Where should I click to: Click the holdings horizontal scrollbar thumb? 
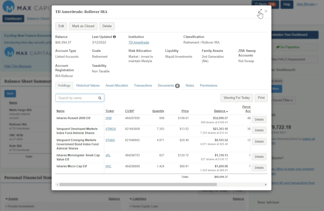138,184
